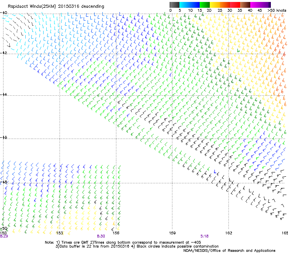Viewport: 288px width, 253px height.
Task: Click the gray 0-5 knots legend swatch
Action: click(174, 5)
